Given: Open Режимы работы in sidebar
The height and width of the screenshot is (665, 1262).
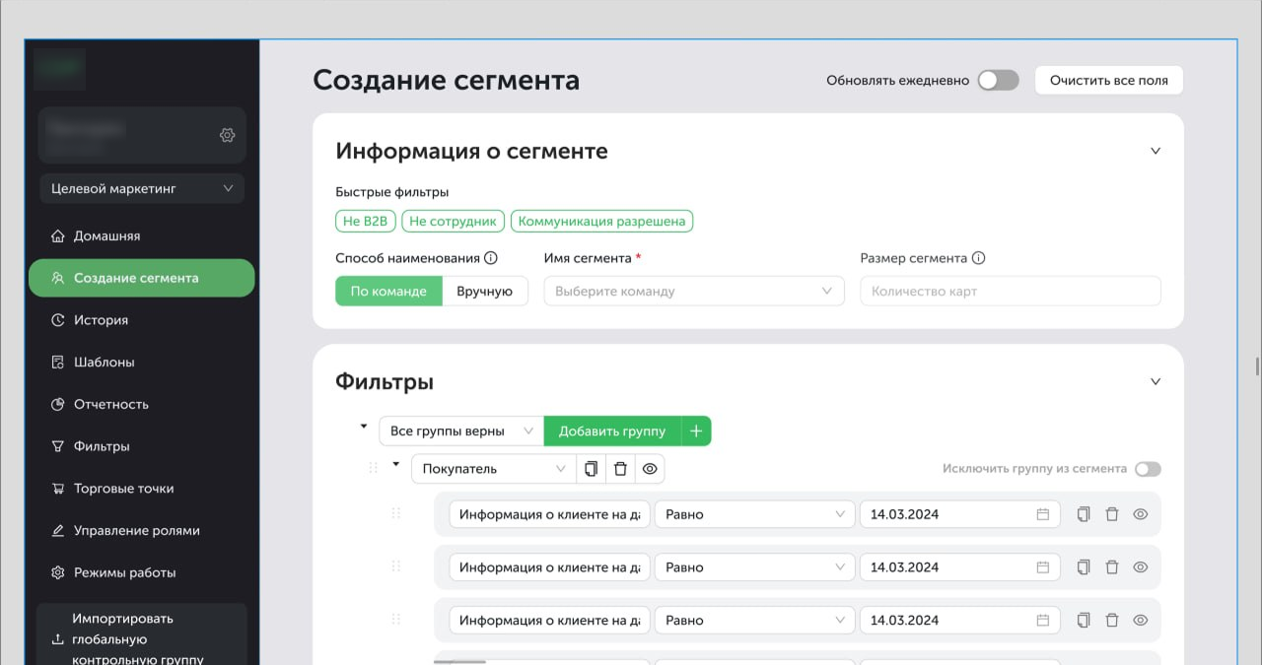Looking at the screenshot, I should click(x=142, y=572).
